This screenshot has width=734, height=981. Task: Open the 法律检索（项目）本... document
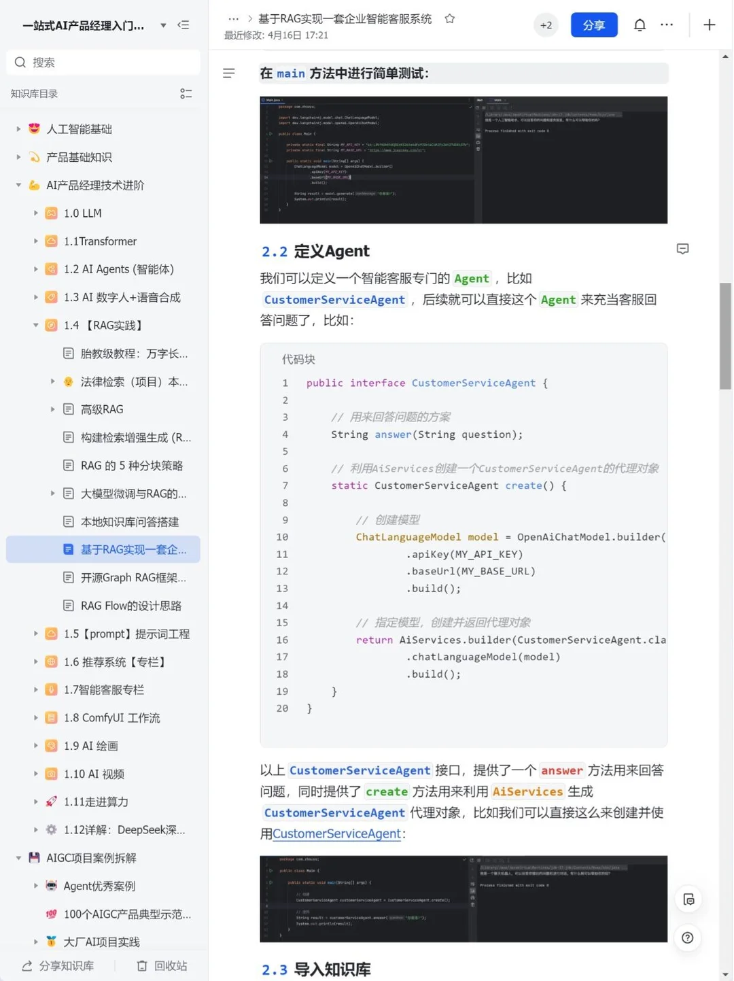click(134, 382)
